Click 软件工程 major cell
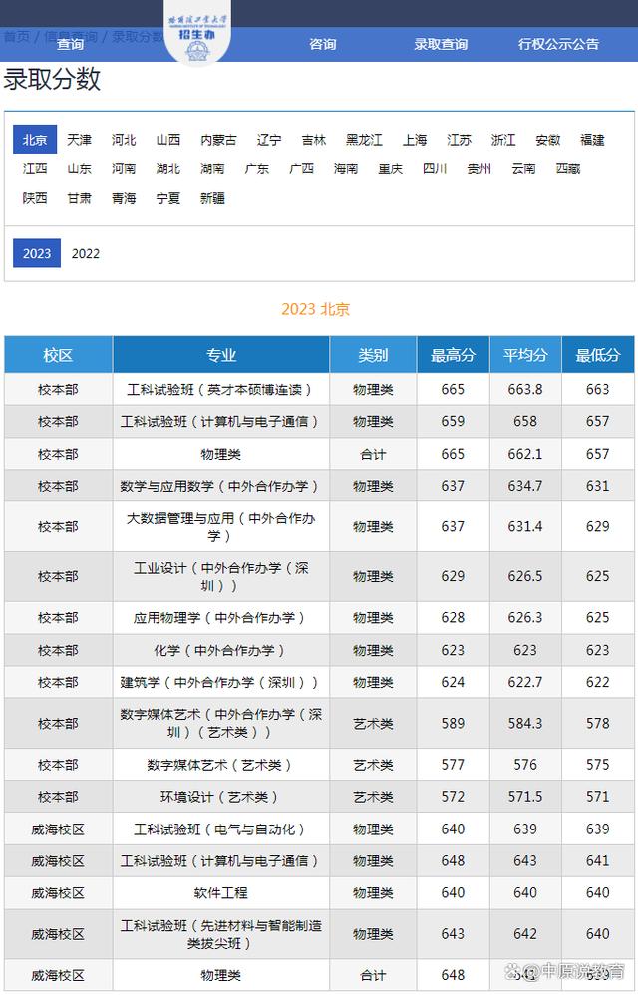 coord(220,893)
